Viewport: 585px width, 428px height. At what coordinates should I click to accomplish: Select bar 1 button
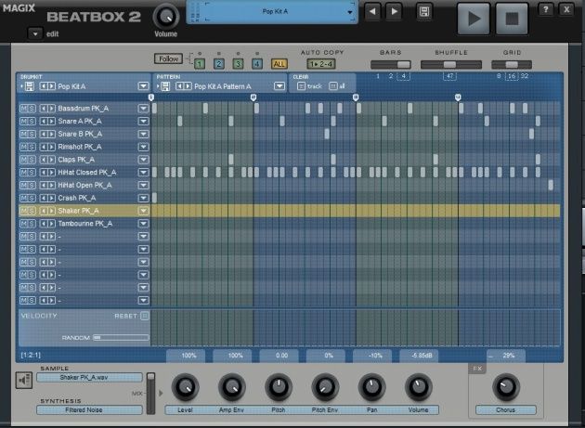200,64
